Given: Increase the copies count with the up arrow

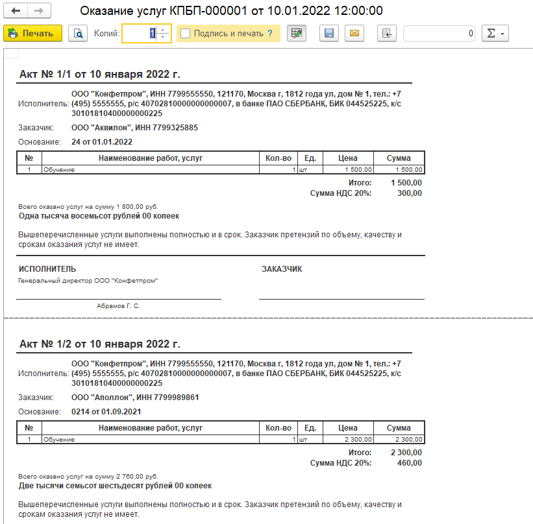Looking at the screenshot, I should (x=163, y=30).
